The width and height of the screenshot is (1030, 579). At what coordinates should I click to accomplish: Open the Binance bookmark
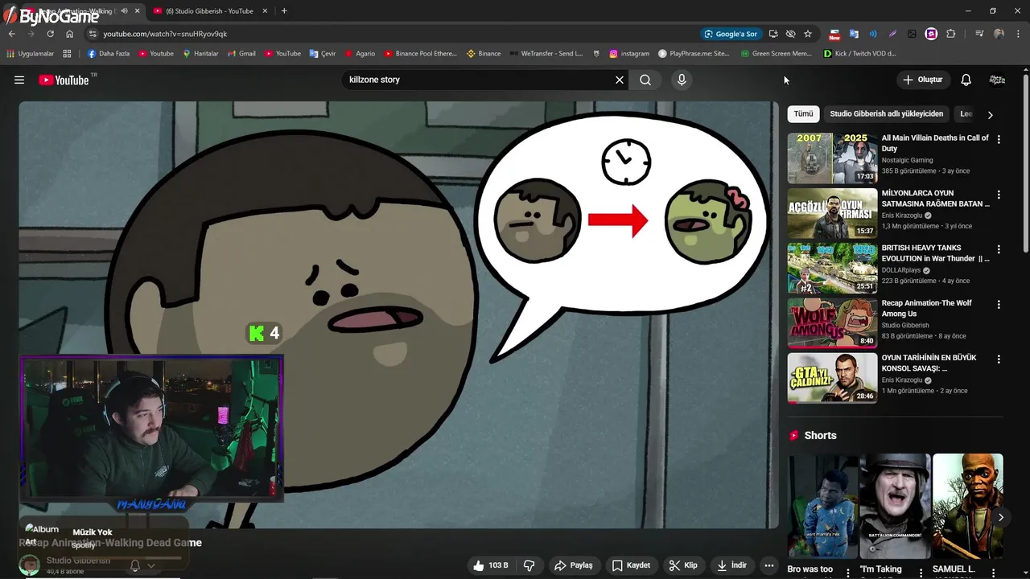(484, 54)
